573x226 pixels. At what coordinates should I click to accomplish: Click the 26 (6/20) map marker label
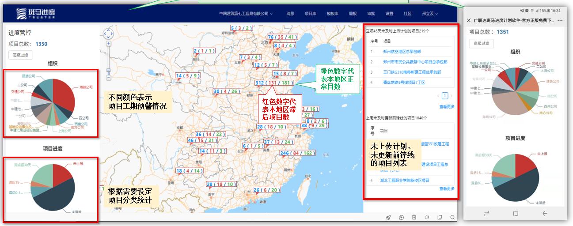pyautogui.click(x=266, y=190)
